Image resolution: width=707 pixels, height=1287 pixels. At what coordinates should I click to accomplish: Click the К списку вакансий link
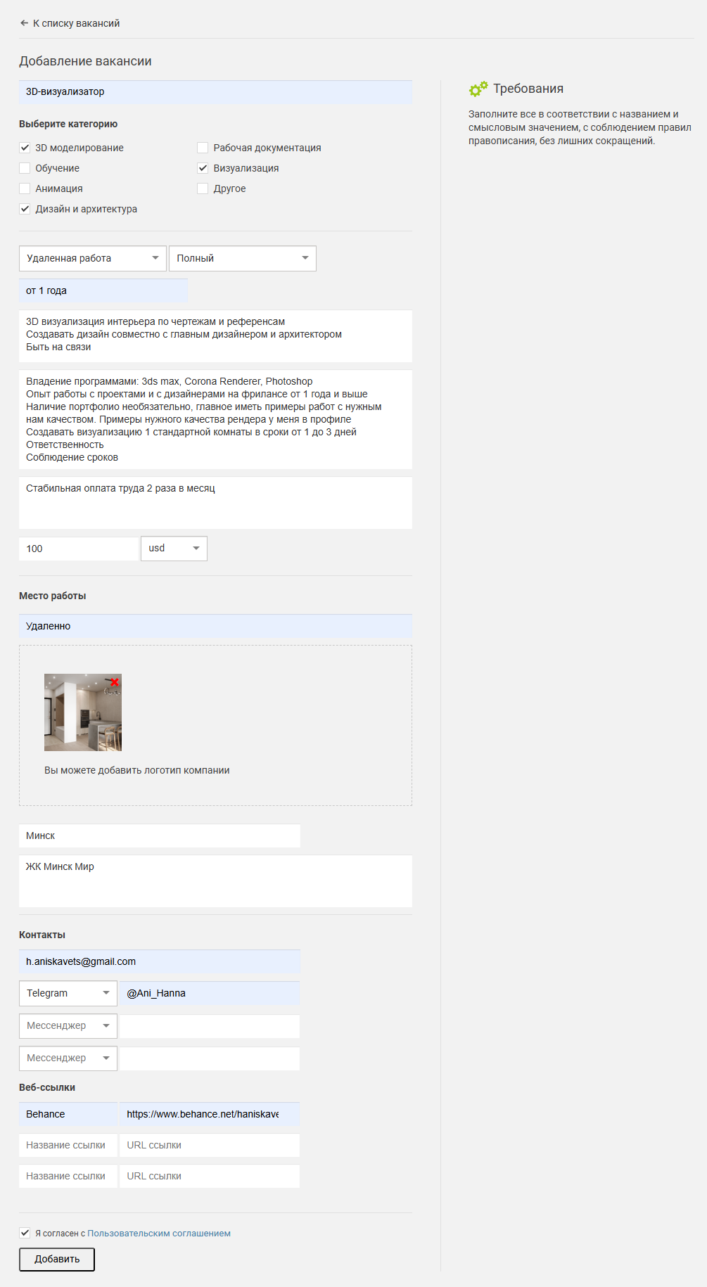(x=76, y=23)
